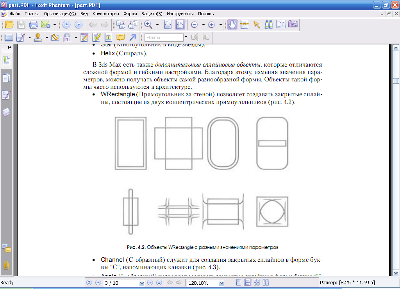400x289 pixels.
Task: Select the typewriter T tool
Action: [x=109, y=38]
